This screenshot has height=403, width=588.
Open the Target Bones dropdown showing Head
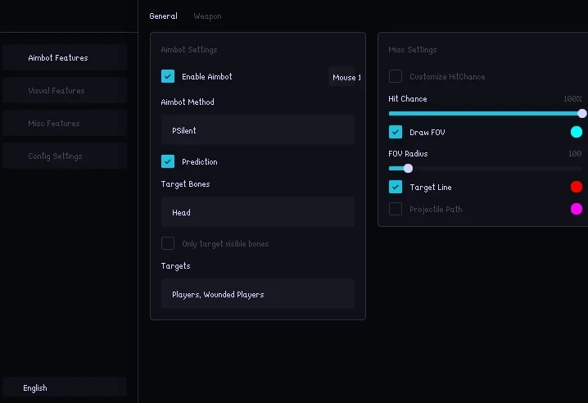coord(258,212)
